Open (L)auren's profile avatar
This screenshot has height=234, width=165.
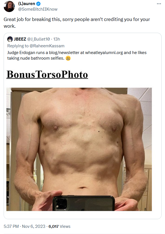pos(9,6)
